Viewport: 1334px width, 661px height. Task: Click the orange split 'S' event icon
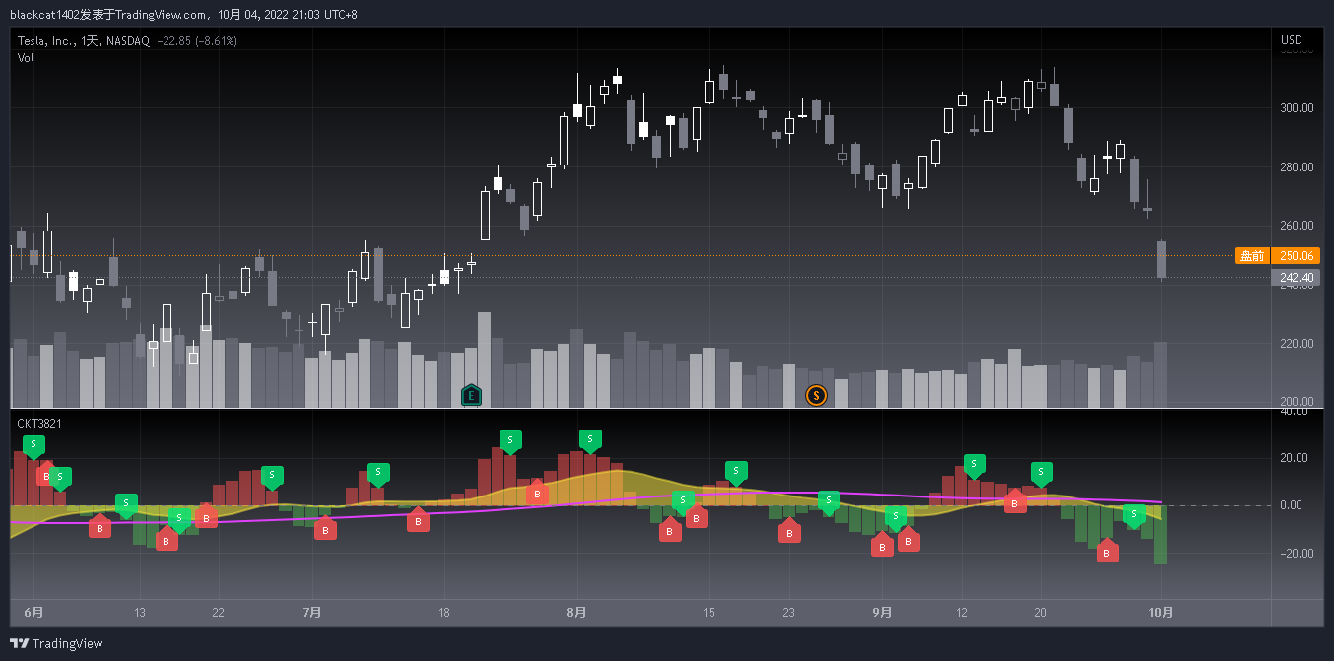click(816, 396)
